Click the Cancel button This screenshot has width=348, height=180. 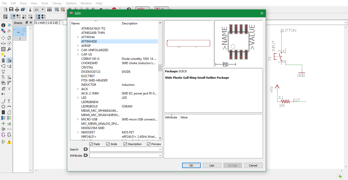pyautogui.click(x=253, y=165)
